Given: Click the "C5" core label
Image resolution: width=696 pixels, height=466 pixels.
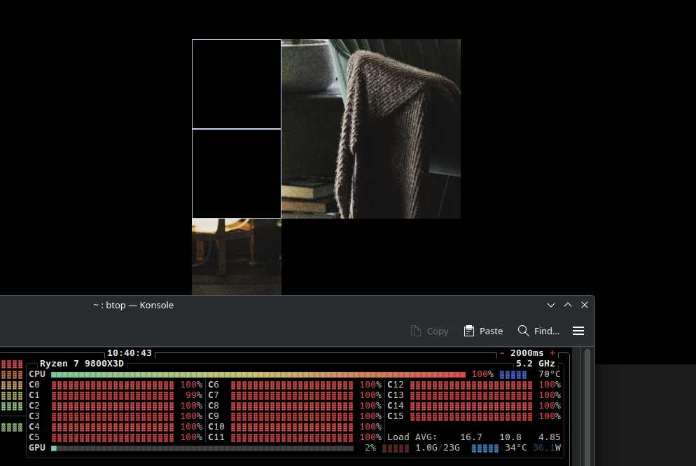Looking at the screenshot, I should click(34, 437).
